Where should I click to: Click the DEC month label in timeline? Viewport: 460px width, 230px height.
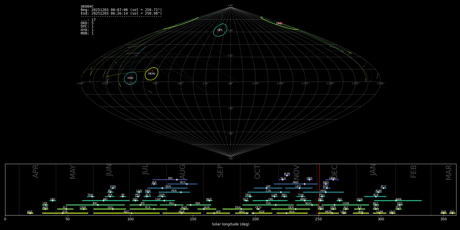tap(335, 172)
